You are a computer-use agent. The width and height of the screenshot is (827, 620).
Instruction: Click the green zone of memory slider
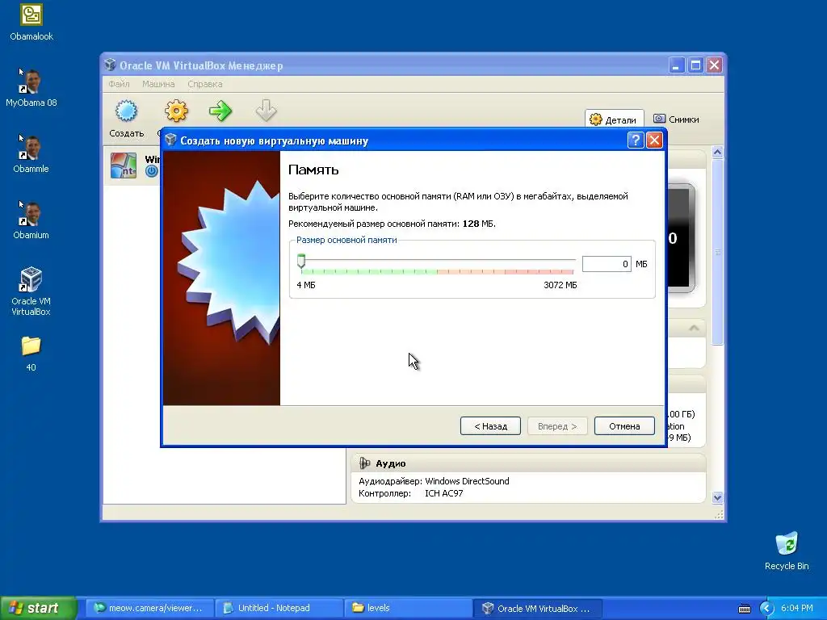pyautogui.click(x=369, y=271)
